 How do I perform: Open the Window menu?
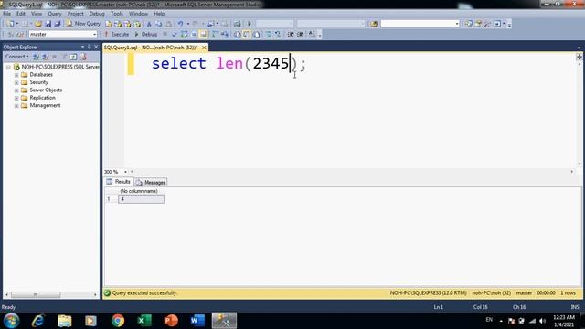point(138,14)
